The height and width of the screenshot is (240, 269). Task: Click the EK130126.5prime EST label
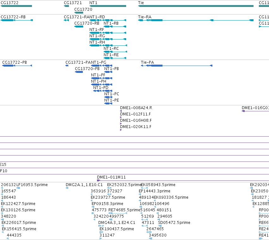18,210
